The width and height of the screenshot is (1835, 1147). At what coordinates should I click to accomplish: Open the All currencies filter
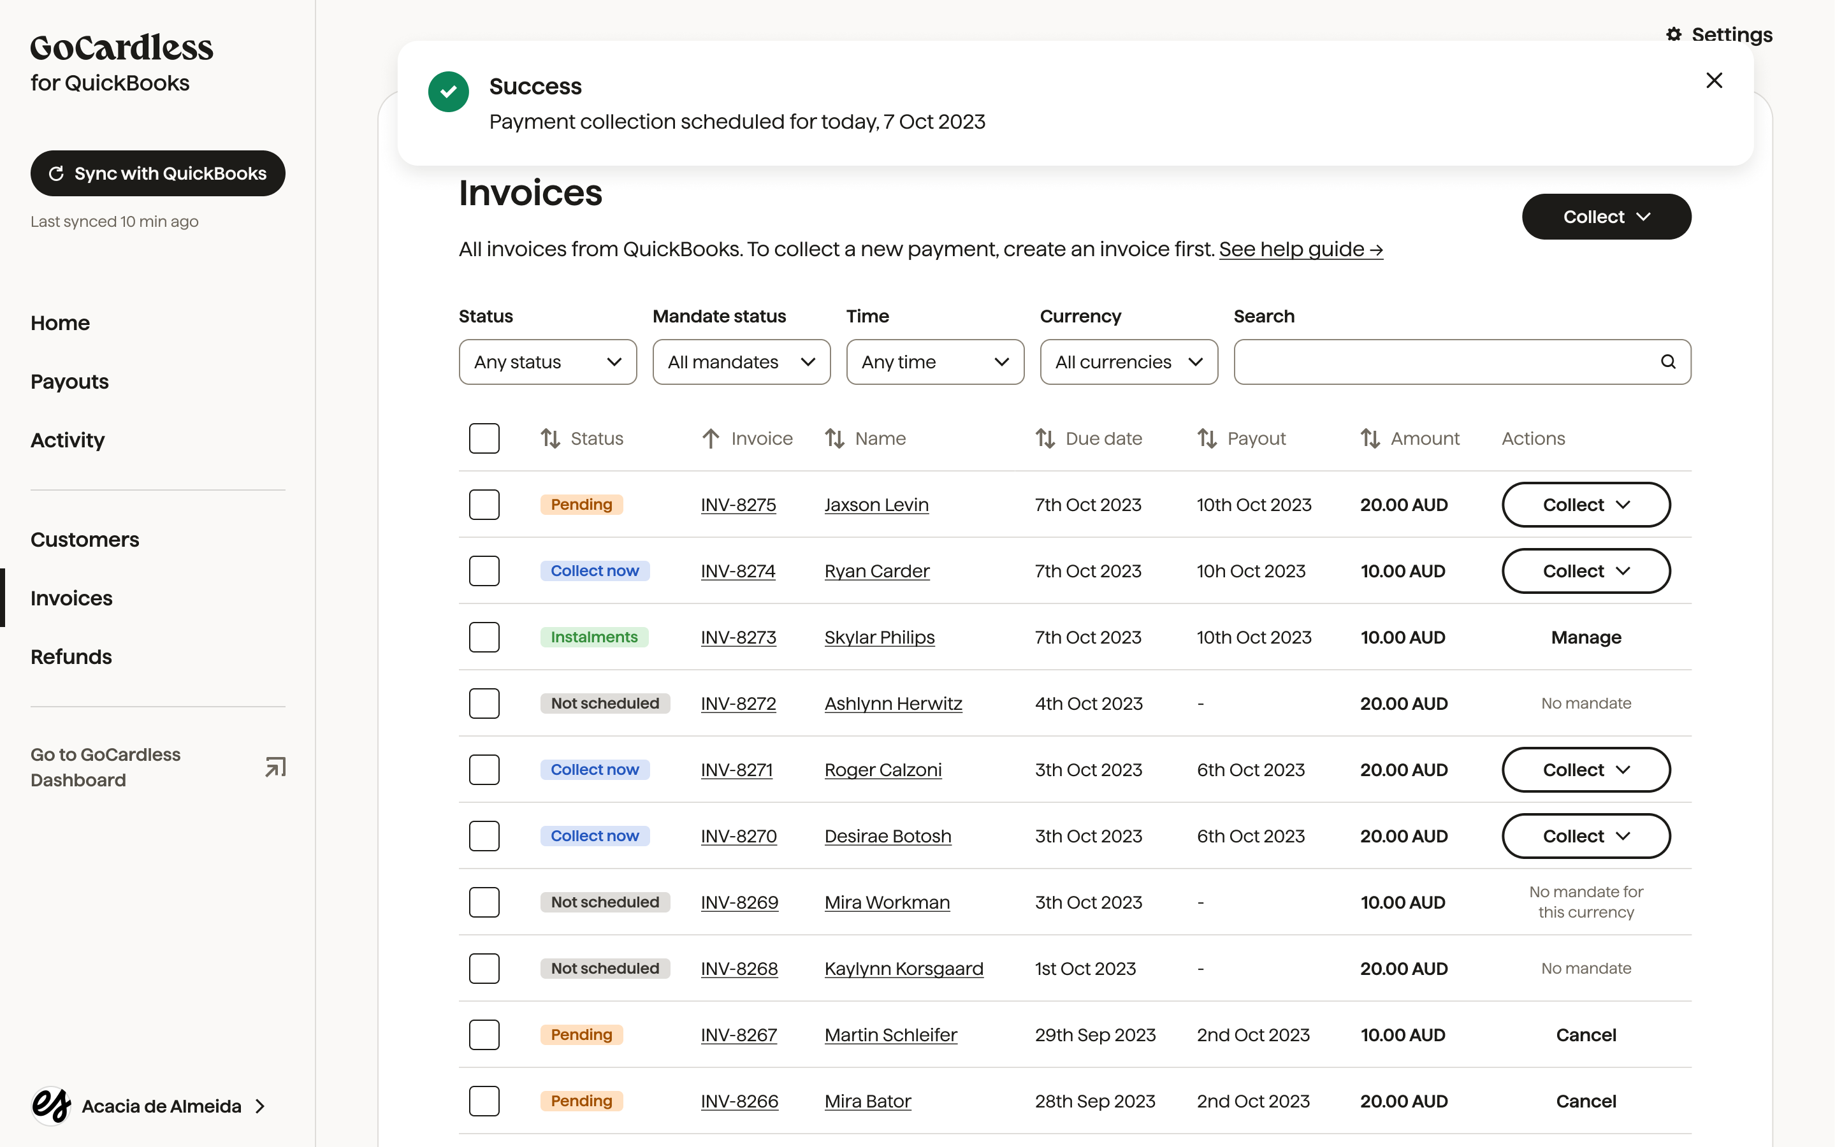pos(1128,362)
